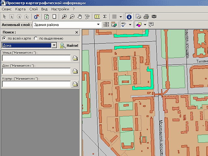The height and width of the screenshot is (156, 208).
Task: Click the 'Дом' text input field
Action: pyautogui.click(x=36, y=71)
